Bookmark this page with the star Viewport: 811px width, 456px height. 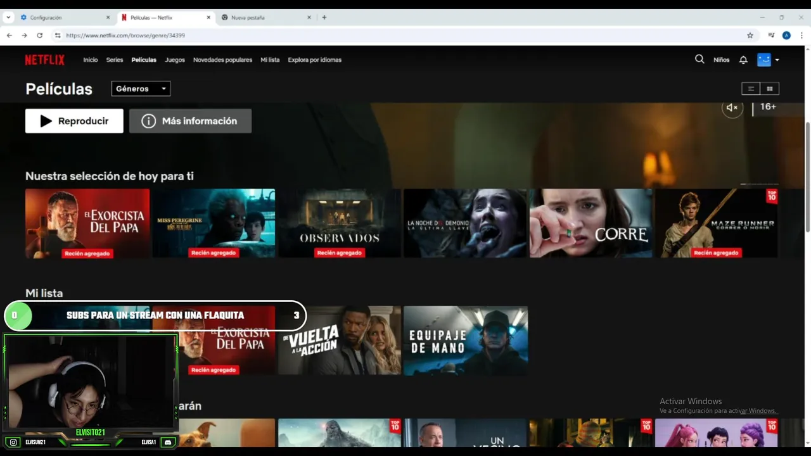click(750, 35)
